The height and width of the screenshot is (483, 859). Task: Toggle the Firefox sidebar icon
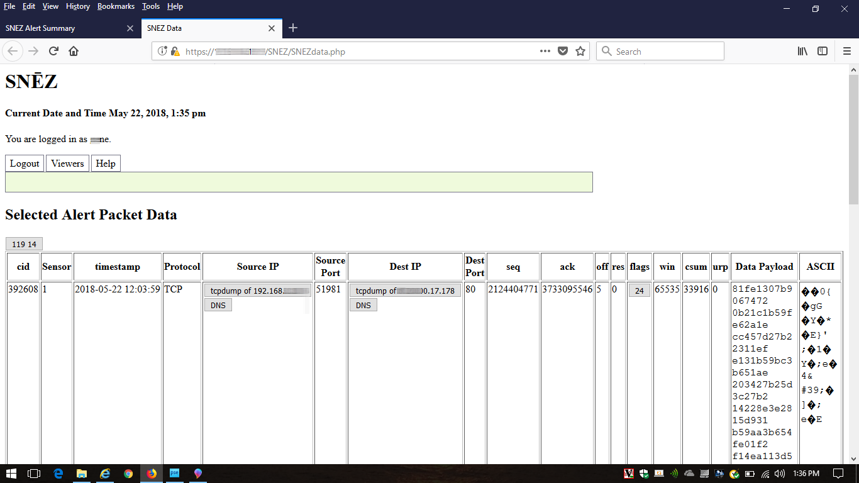[823, 51]
